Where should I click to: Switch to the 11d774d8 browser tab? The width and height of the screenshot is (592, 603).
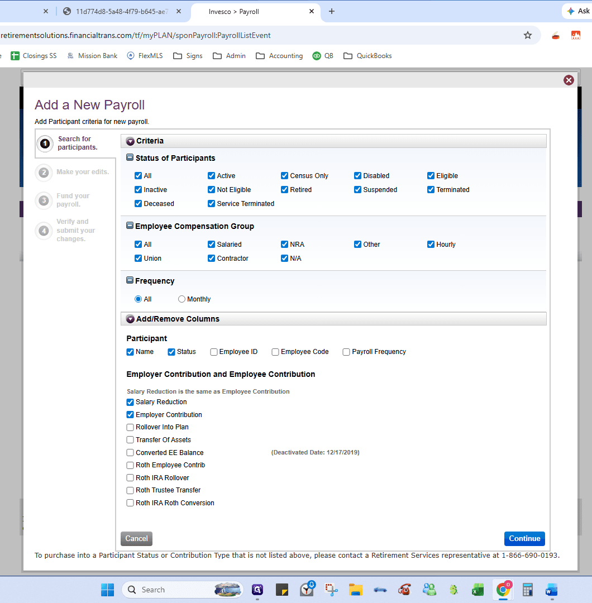point(122,12)
